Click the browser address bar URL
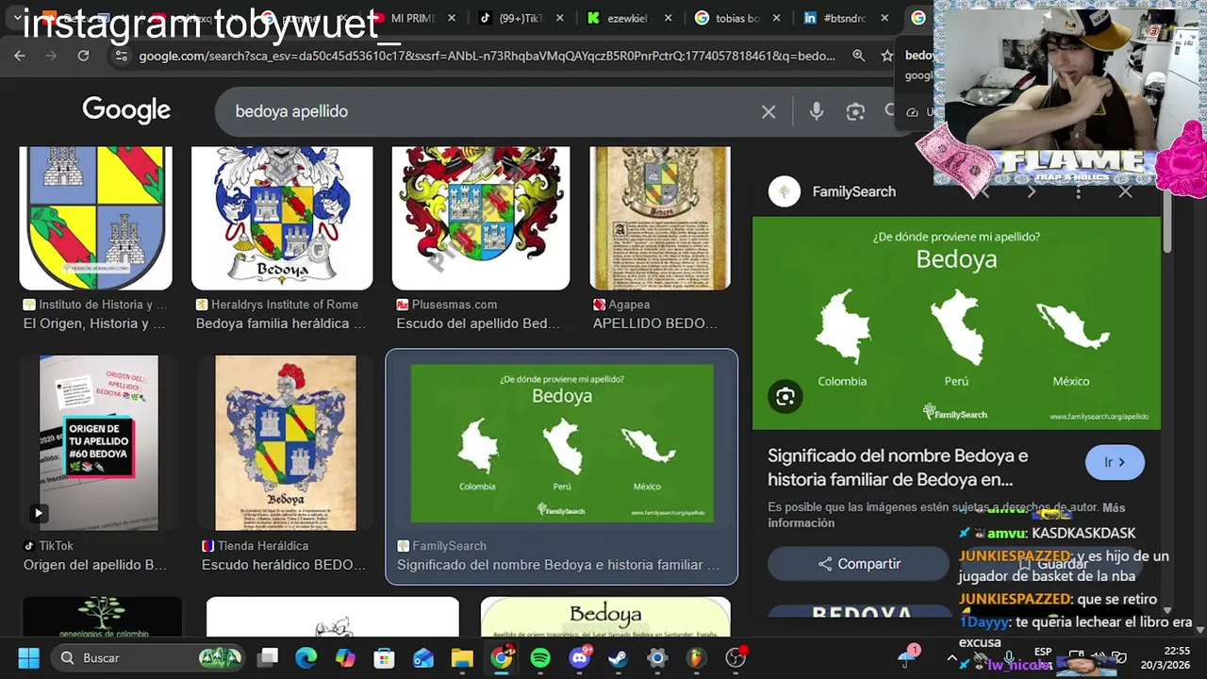This screenshot has width=1207, height=679. coord(487,56)
